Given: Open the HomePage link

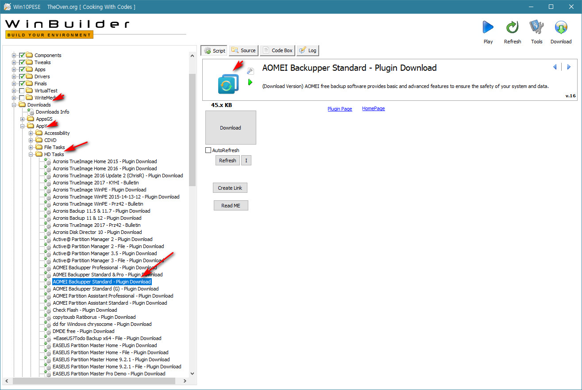Looking at the screenshot, I should 374,108.
